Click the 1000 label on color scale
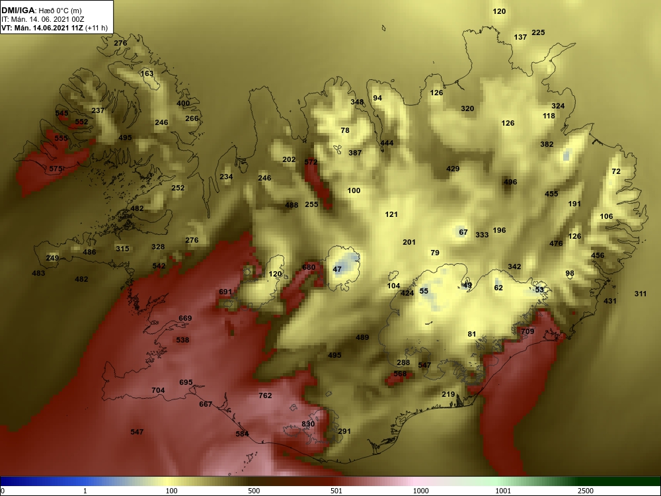 (420, 491)
